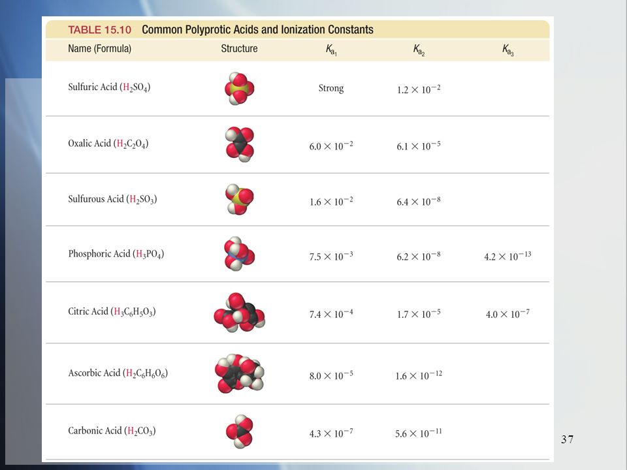Click the sulfuric acid molecule structure image

coord(239,88)
